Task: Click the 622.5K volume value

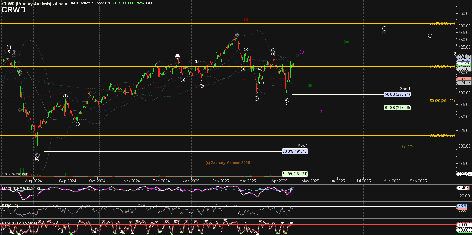Action: click(x=464, y=174)
